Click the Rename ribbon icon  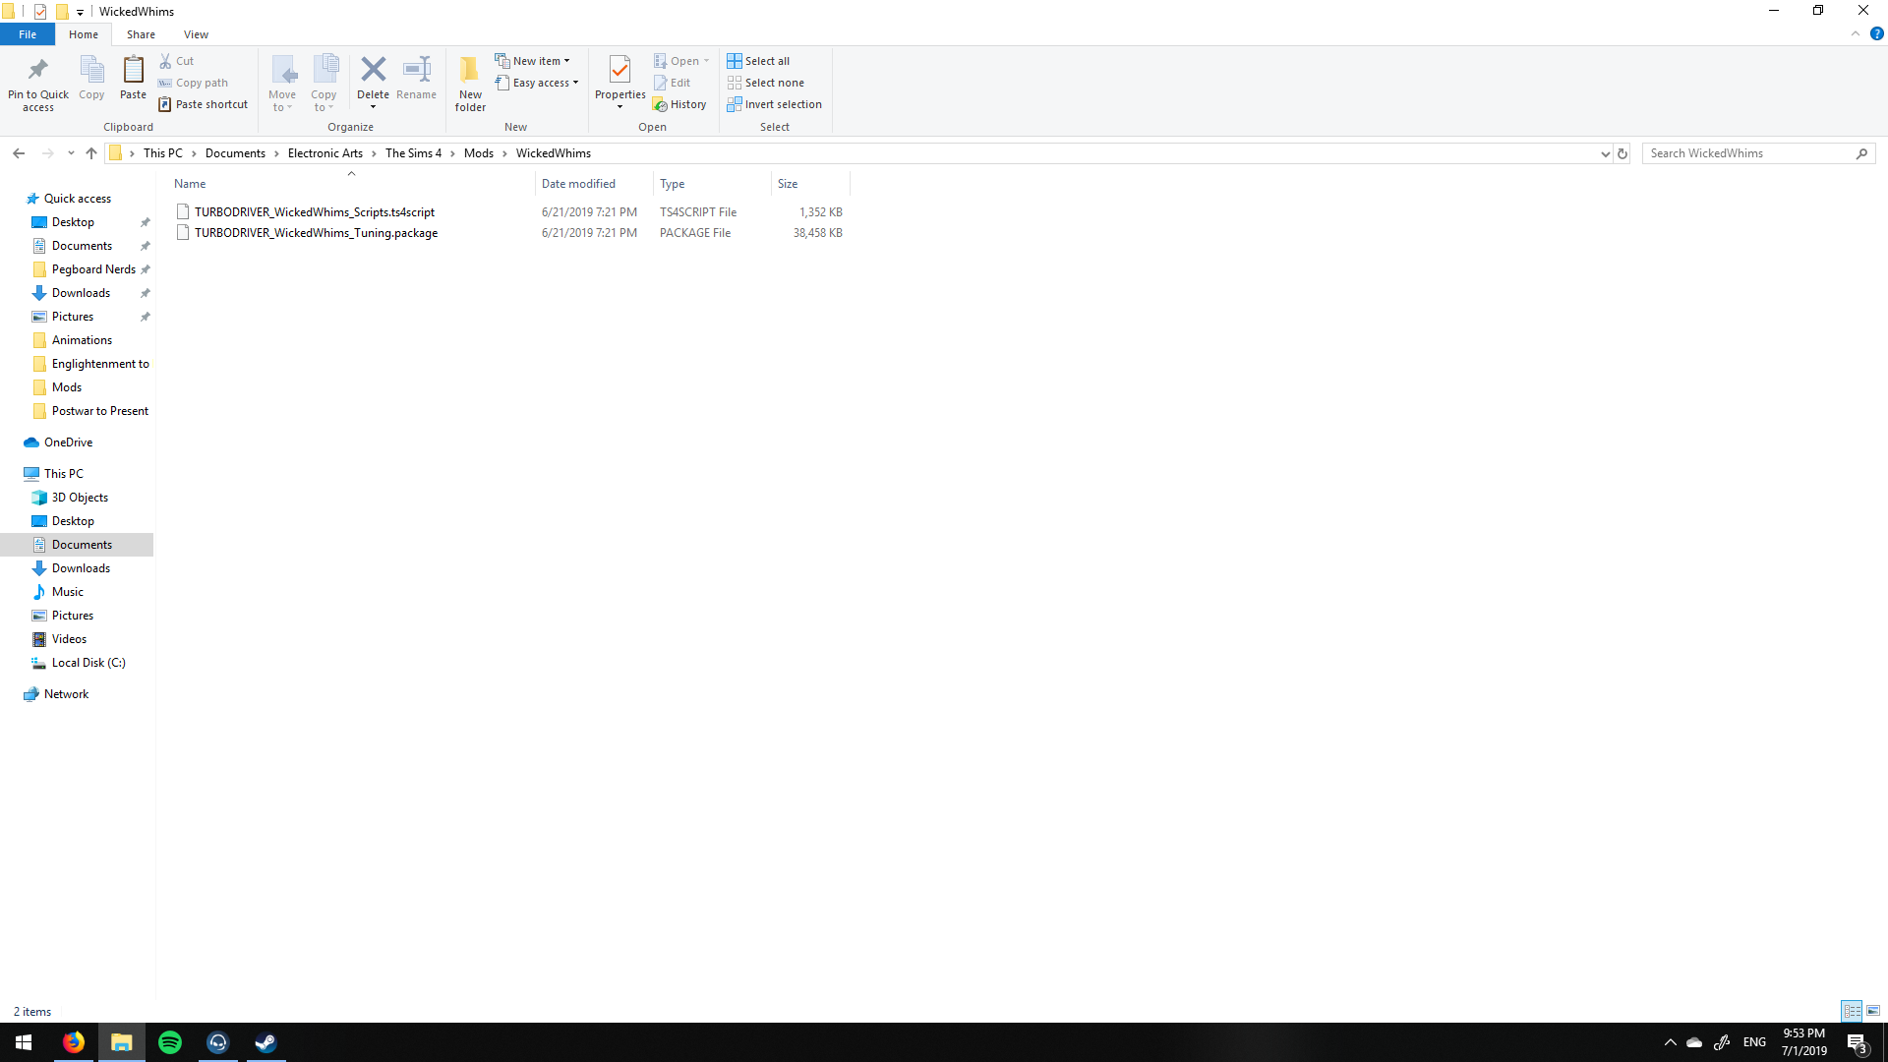pyautogui.click(x=417, y=69)
